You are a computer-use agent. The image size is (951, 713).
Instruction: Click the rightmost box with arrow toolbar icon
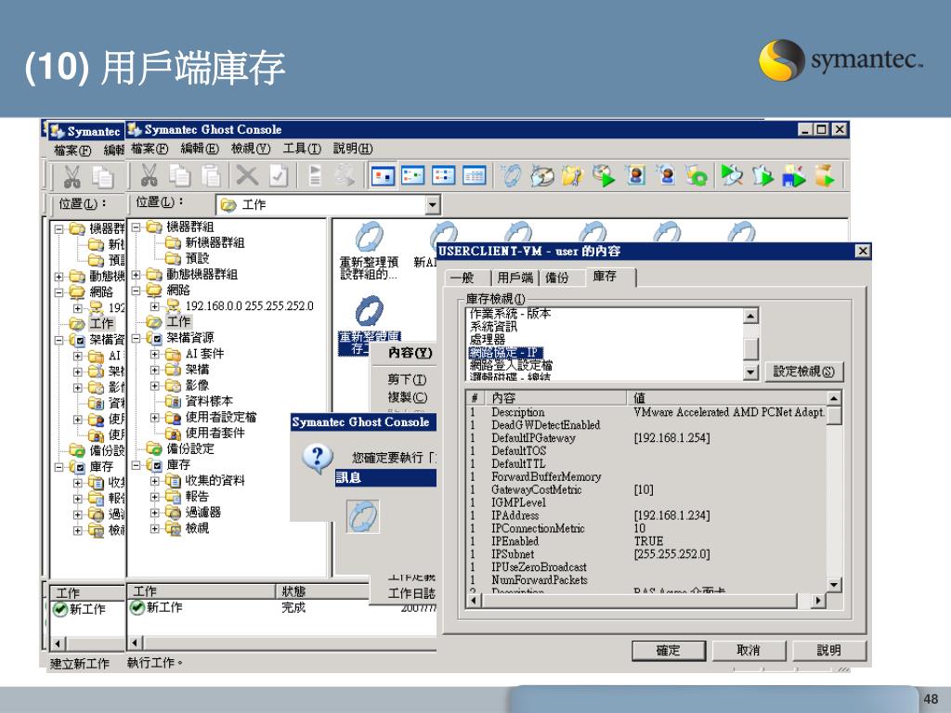[x=825, y=175]
